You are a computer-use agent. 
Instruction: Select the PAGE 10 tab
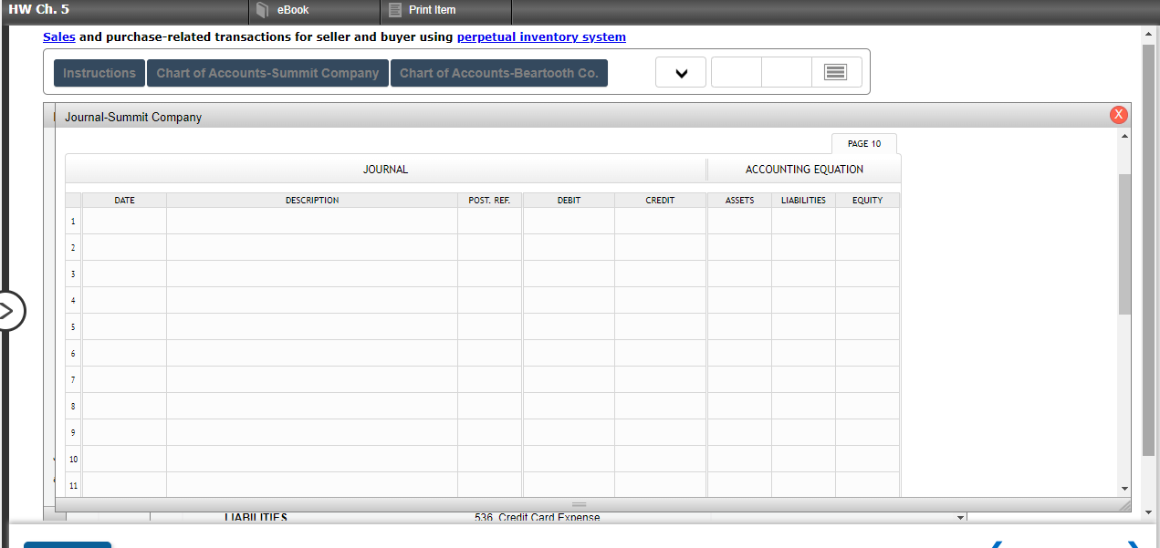(863, 143)
